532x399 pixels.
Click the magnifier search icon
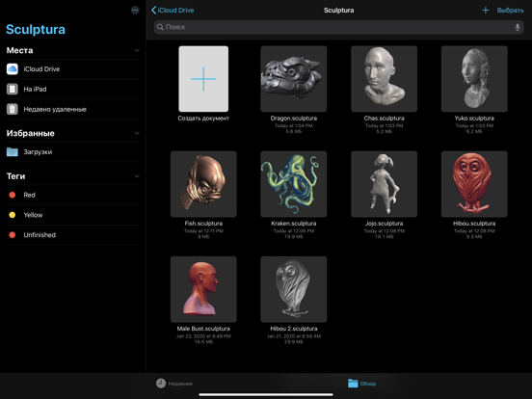(161, 27)
